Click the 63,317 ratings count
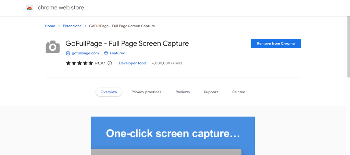The image size is (350, 155). click(100, 63)
